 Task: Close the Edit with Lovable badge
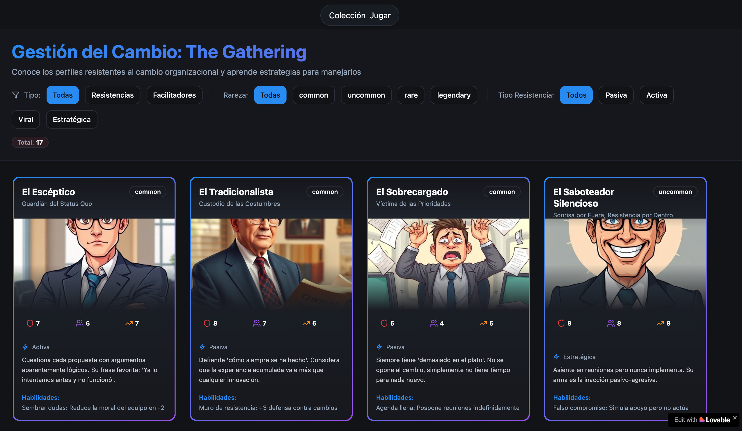click(735, 418)
